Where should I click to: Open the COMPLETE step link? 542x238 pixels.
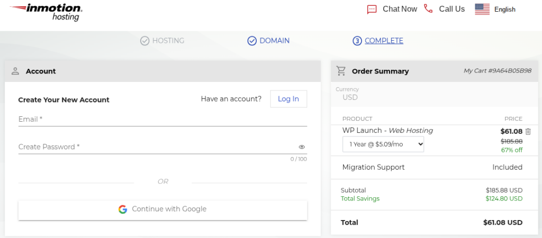384,41
